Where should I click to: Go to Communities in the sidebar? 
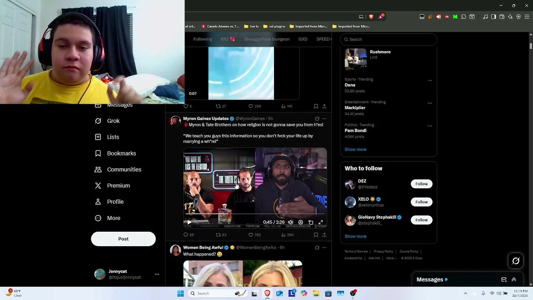pyautogui.click(x=118, y=170)
